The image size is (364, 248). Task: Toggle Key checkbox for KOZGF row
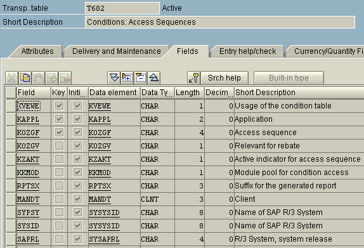pos(59,133)
